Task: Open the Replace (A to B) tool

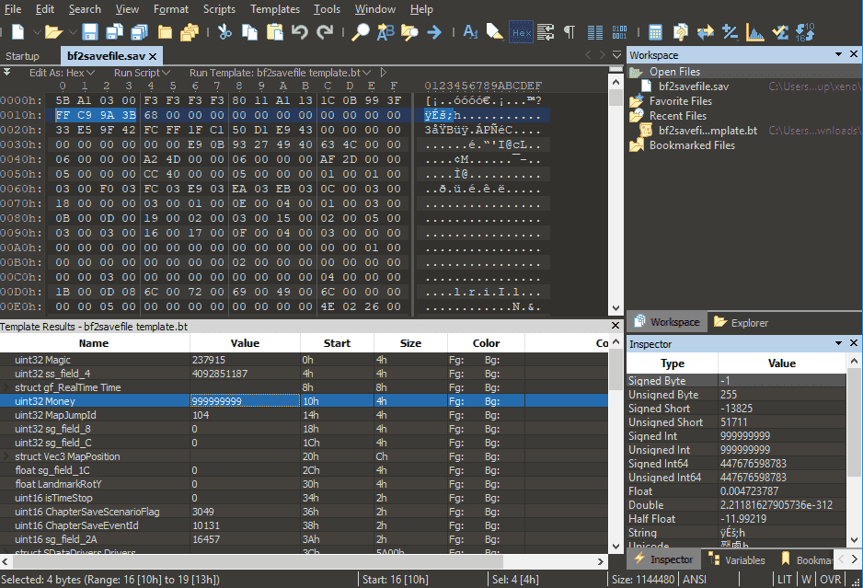Action: [385, 32]
